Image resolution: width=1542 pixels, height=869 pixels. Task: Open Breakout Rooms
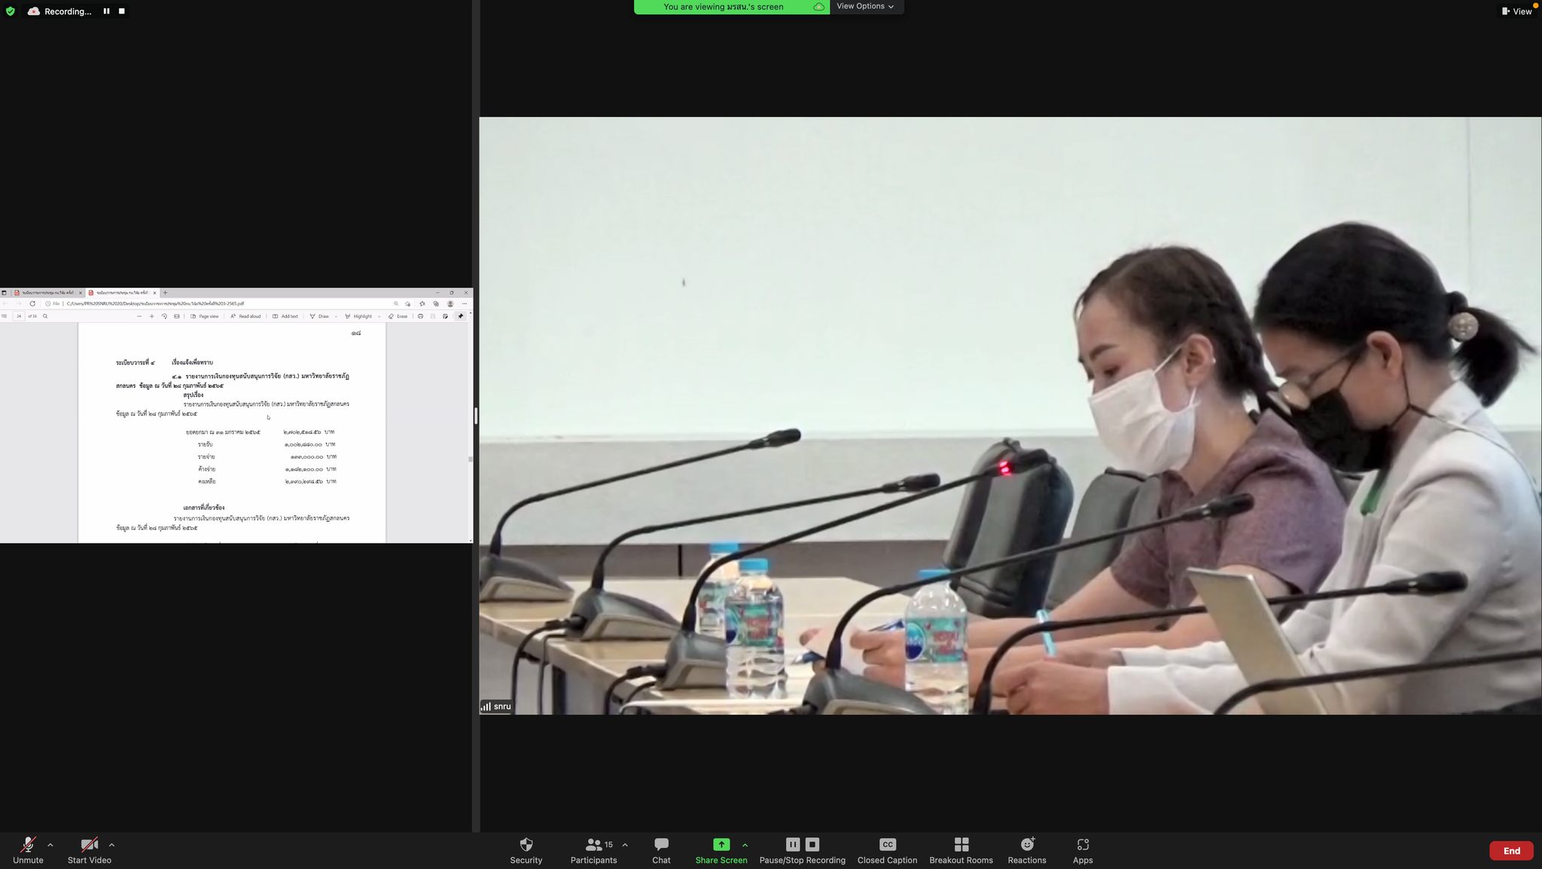(x=960, y=849)
